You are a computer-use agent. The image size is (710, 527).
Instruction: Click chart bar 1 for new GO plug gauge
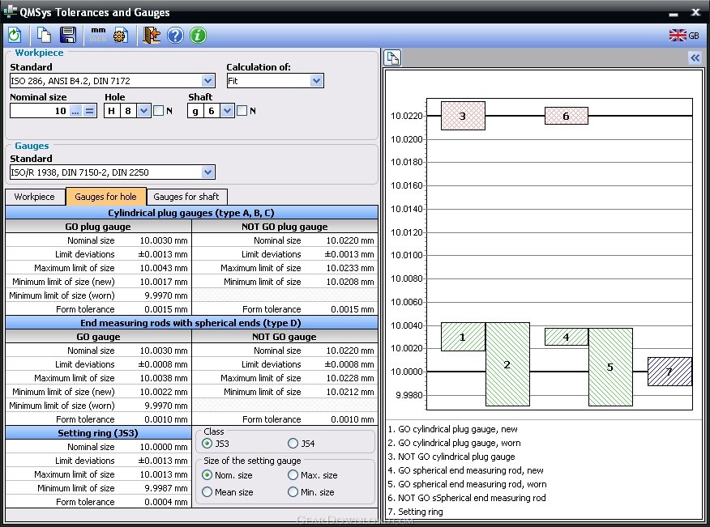[463, 337]
